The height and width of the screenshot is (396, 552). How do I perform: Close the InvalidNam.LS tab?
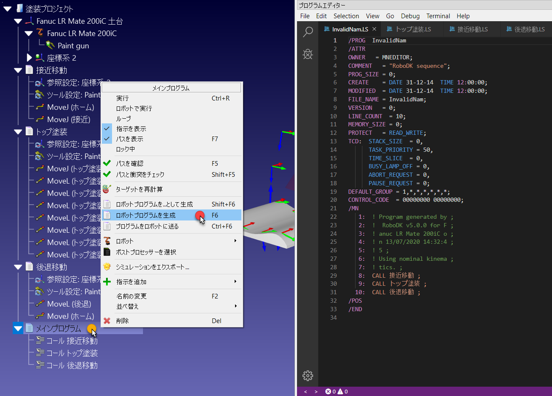coord(374,29)
